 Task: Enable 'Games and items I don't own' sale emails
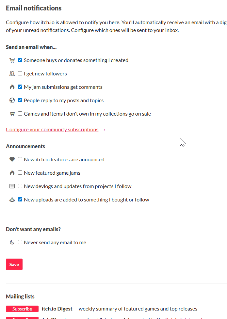(x=20, y=114)
